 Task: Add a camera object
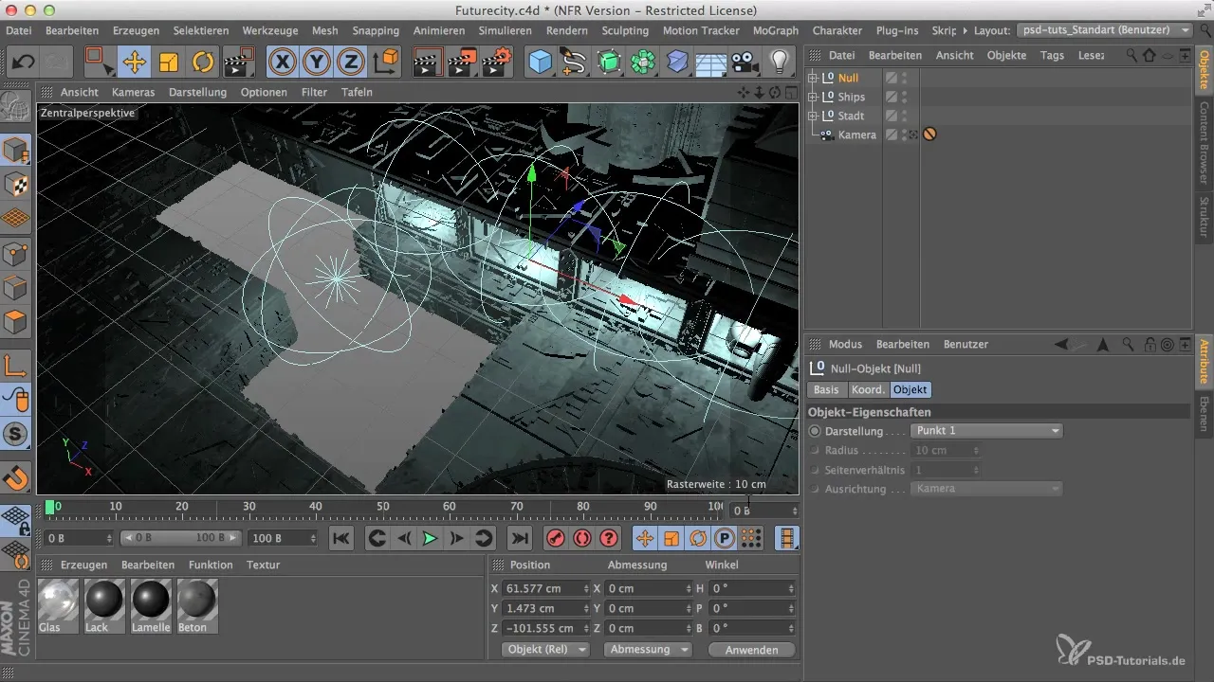point(745,63)
